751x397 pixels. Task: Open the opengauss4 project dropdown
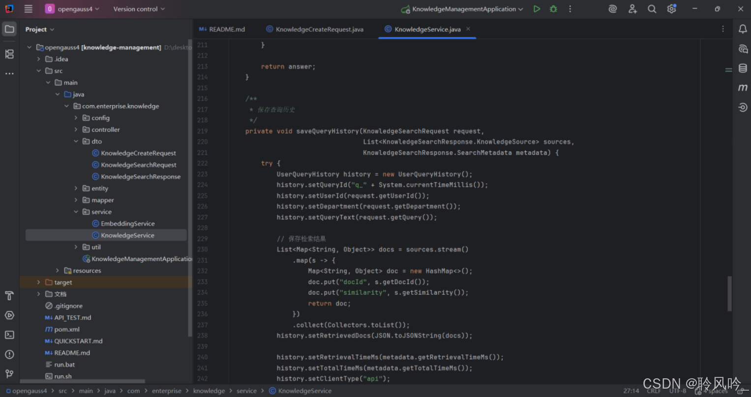72,9
